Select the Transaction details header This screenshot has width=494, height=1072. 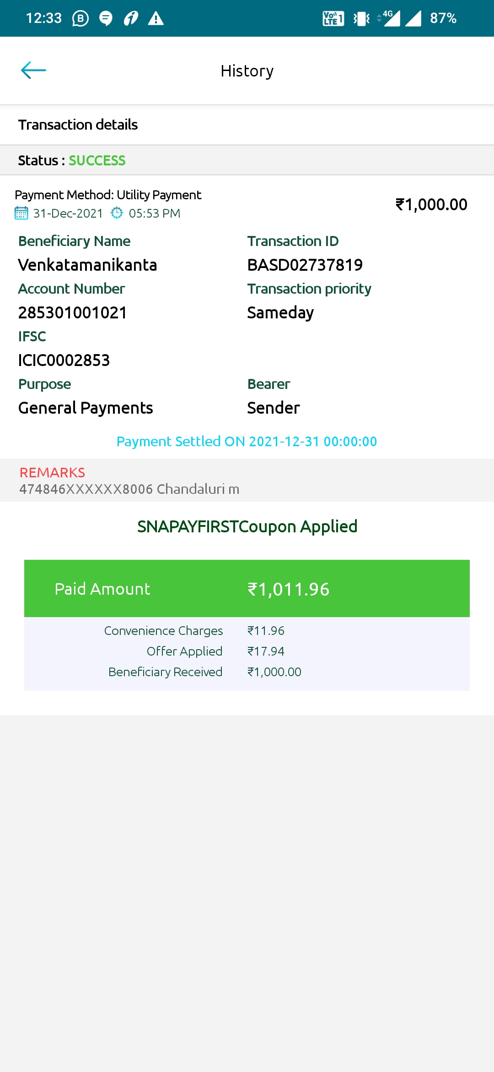tap(78, 125)
